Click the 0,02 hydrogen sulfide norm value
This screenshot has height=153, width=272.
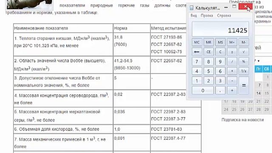coord(118,94)
